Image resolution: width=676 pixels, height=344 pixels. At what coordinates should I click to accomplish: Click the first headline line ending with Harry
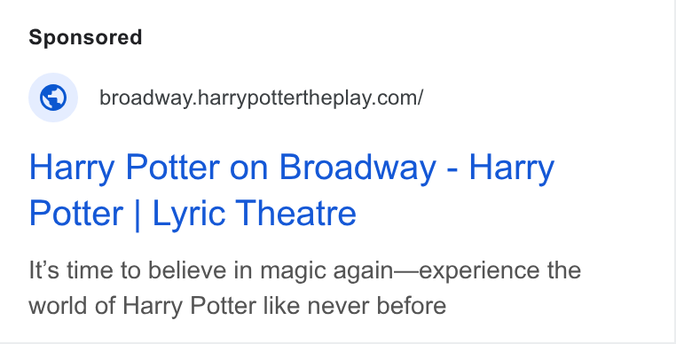click(292, 168)
